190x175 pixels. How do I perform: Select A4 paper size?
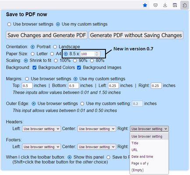point(52,54)
